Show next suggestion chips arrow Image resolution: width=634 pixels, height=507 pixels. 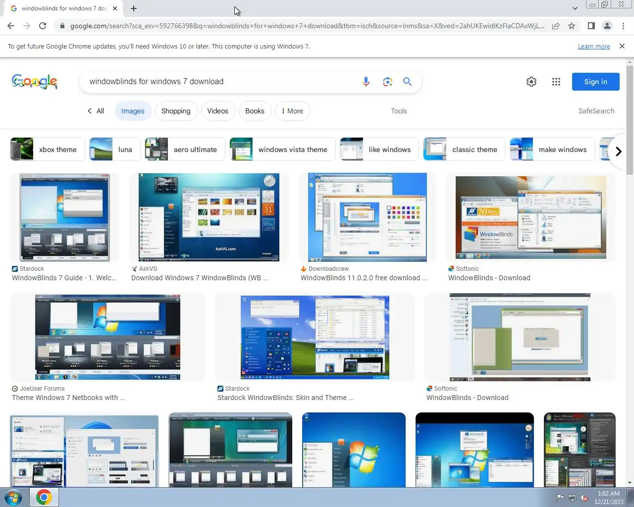(618, 152)
